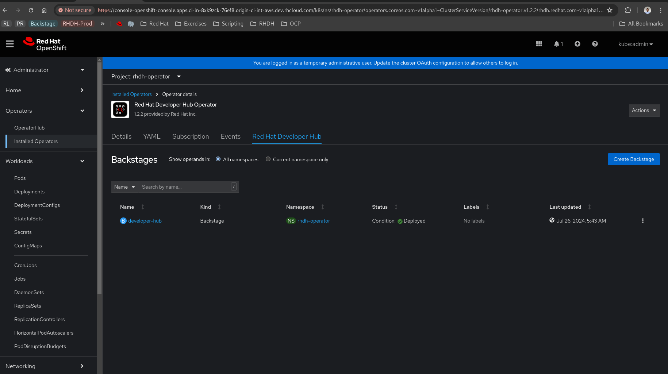Switch to the Details tab
668x374 pixels.
pyautogui.click(x=121, y=136)
